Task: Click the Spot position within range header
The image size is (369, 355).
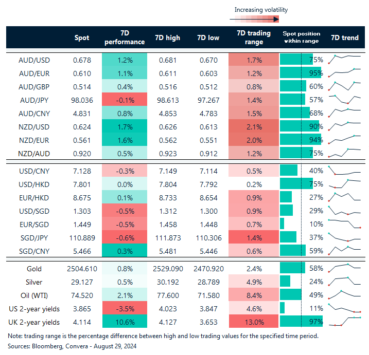Action: click(x=301, y=38)
